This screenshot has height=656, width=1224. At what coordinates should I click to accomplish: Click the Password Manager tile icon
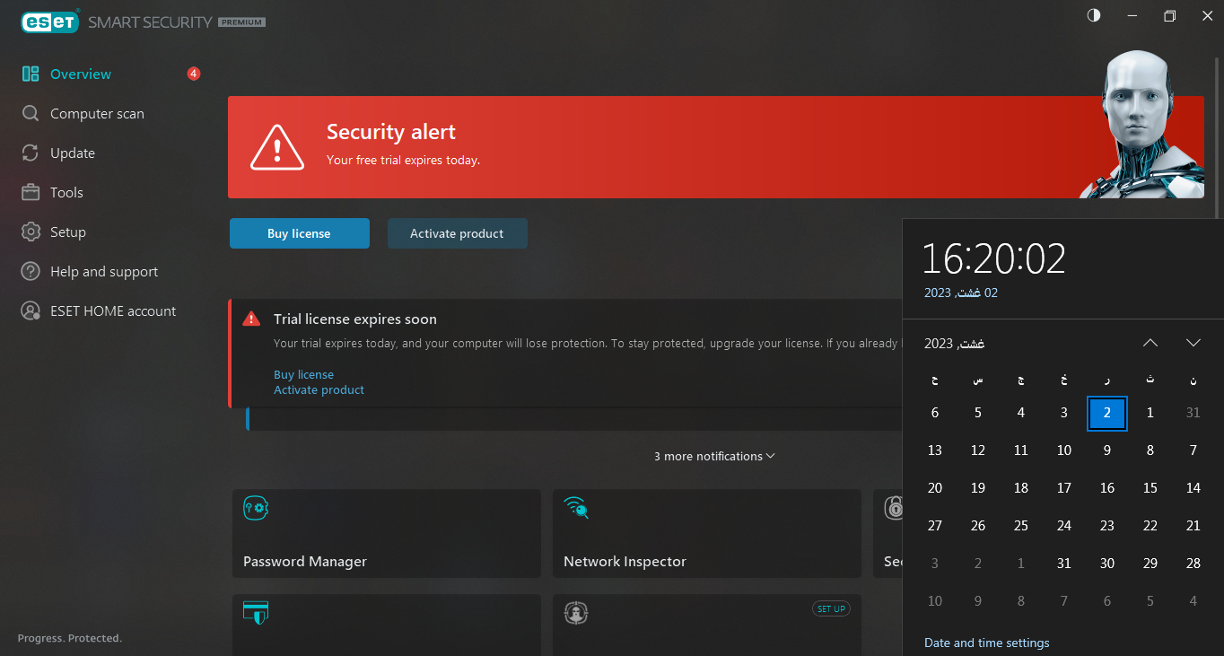click(x=257, y=508)
